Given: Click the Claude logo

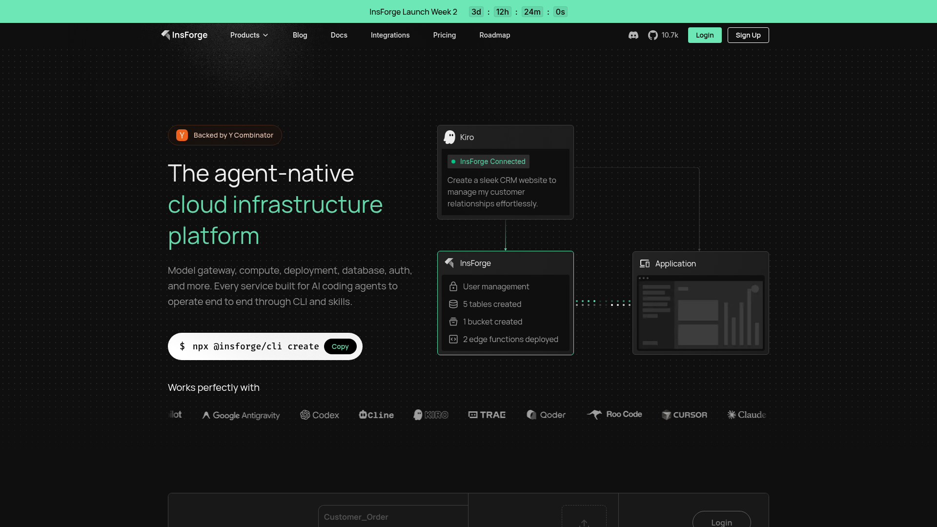Looking at the screenshot, I should [747, 415].
